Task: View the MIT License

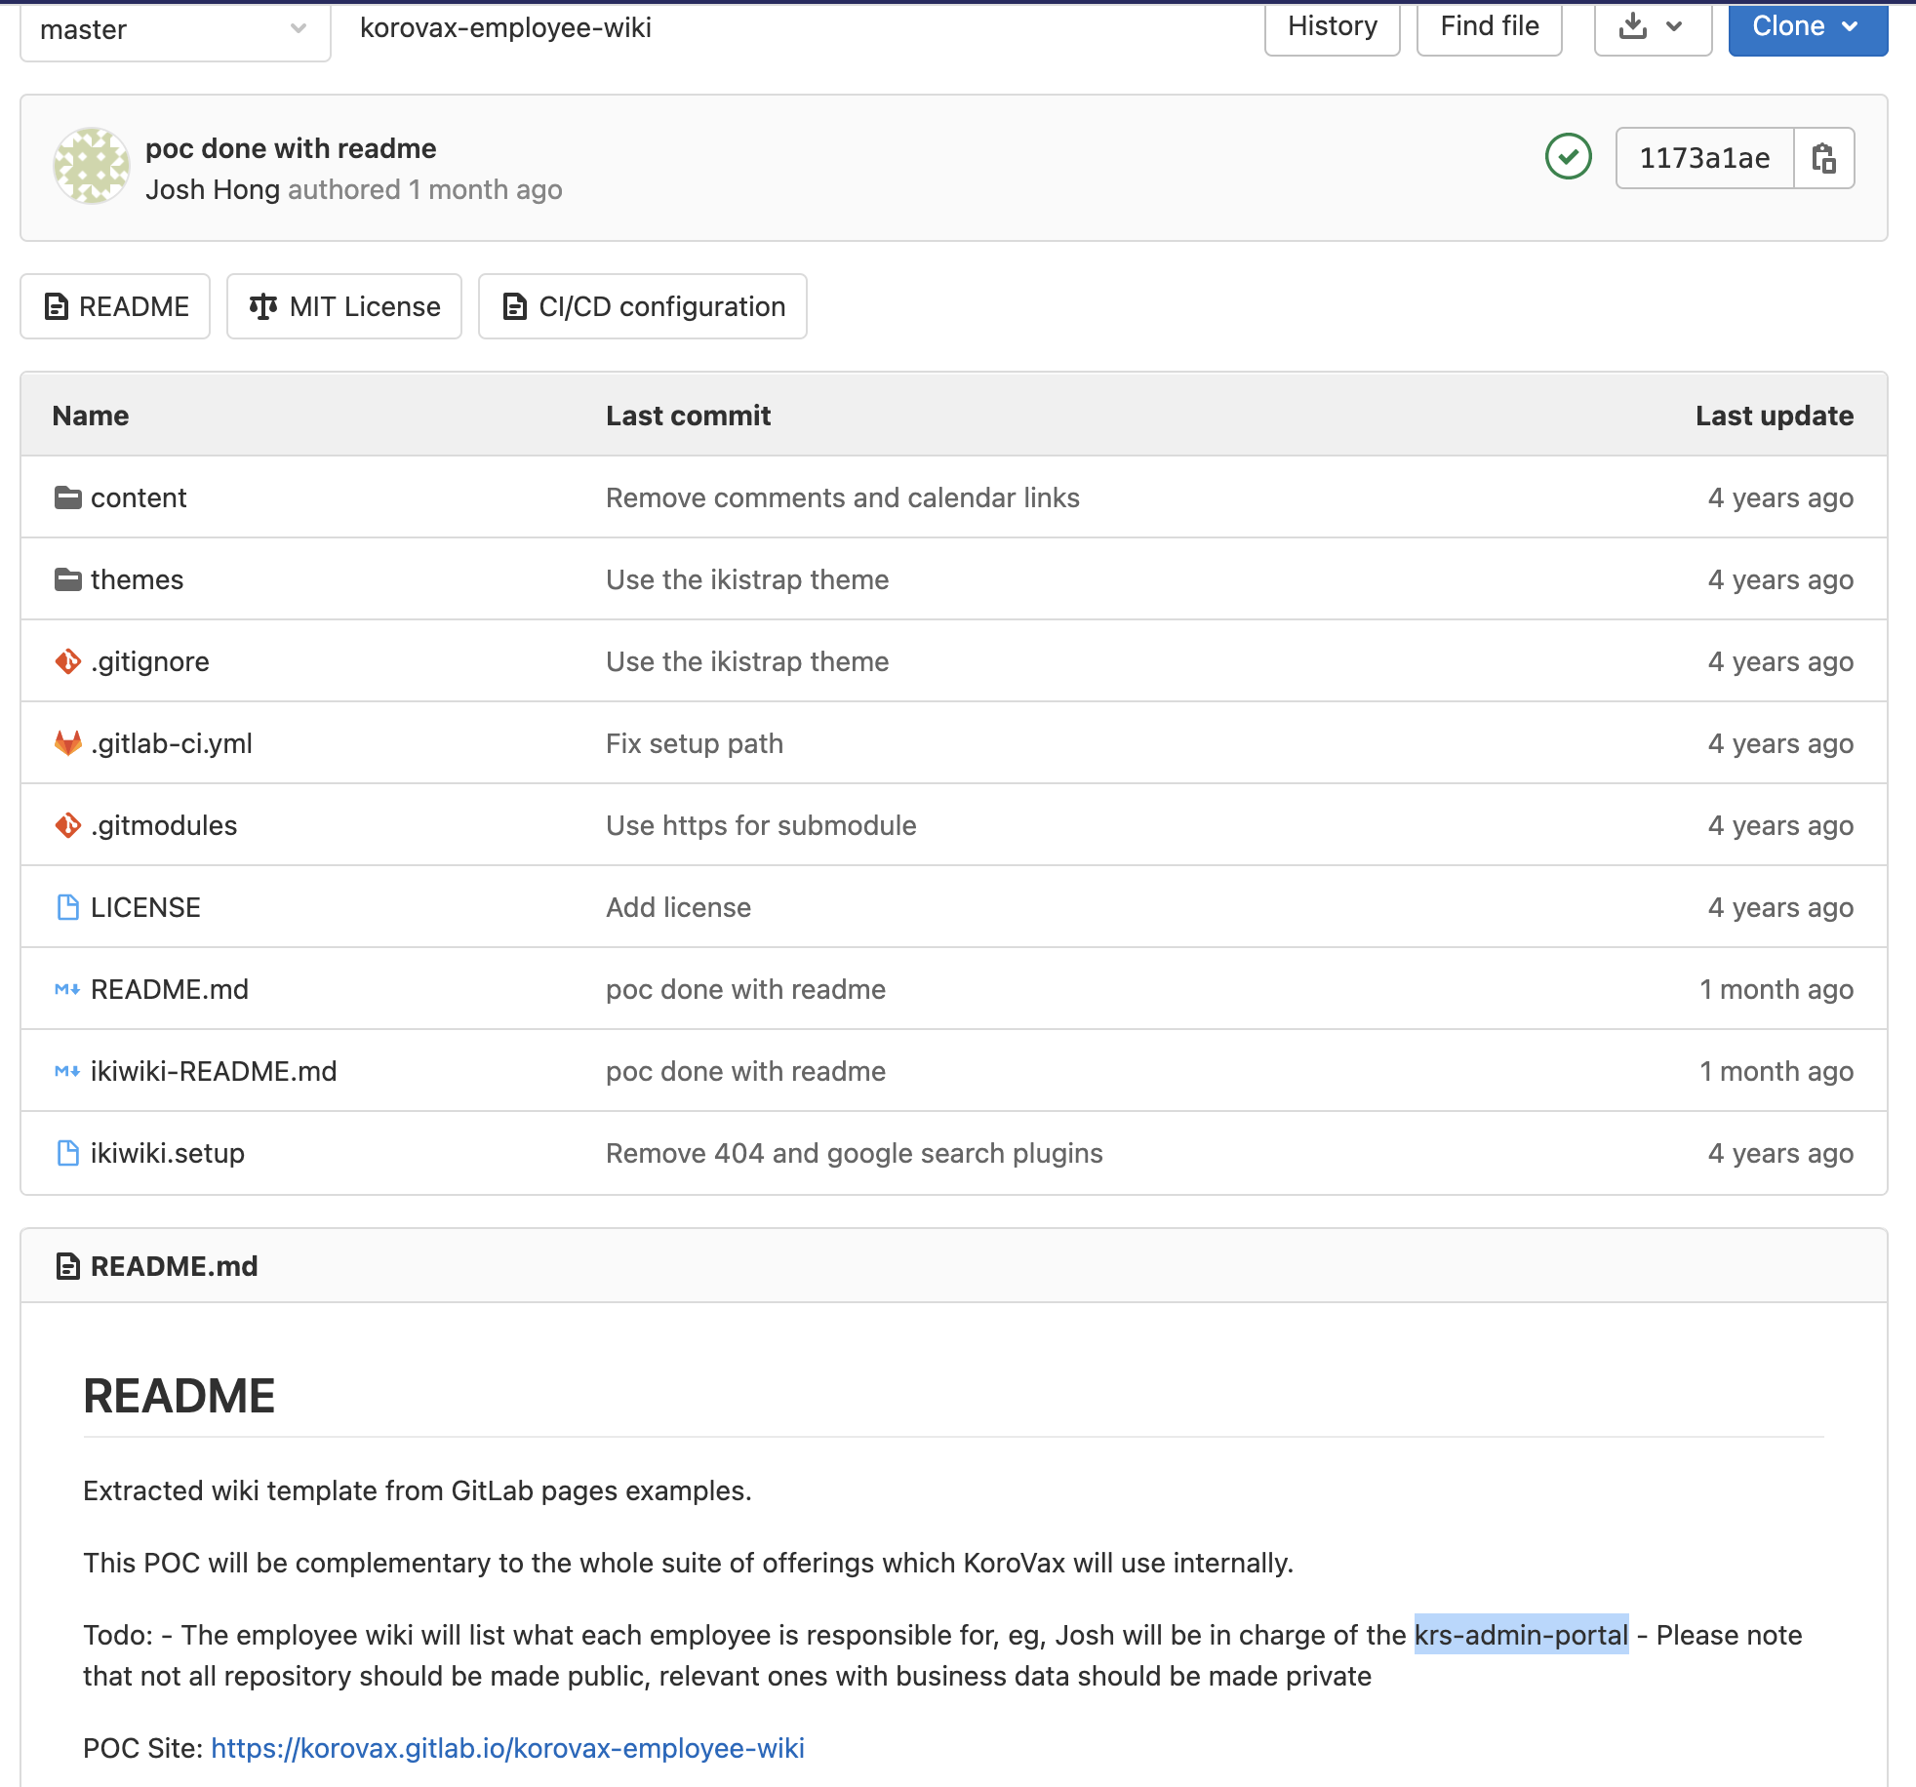Action: 344,306
